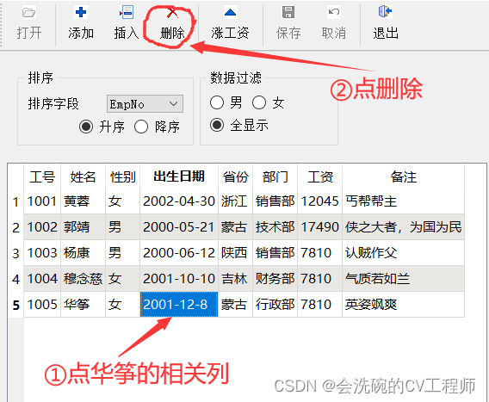Click the 删除 red X icon
Screen dimensions: 489x402
tap(172, 12)
